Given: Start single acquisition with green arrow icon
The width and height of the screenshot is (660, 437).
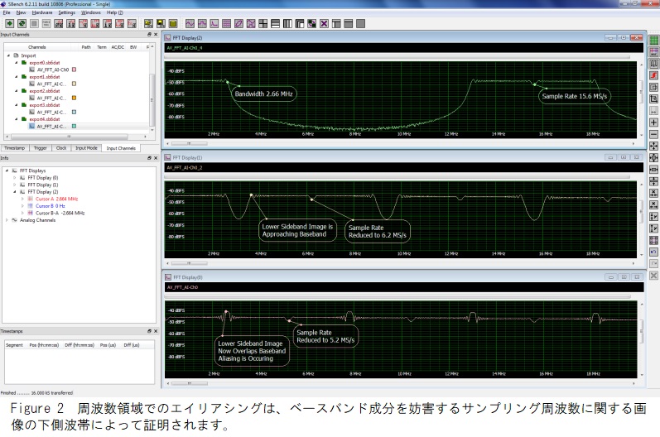Looking at the screenshot, I should tap(10, 23).
